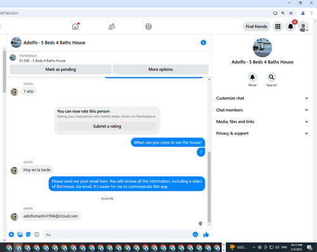The height and width of the screenshot is (252, 317).
Task: Click the Submit a rating button
Action: pyautogui.click(x=107, y=126)
